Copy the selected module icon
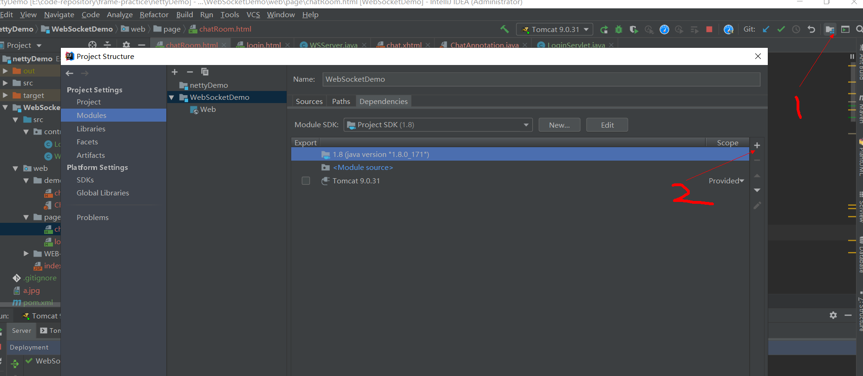863x376 pixels. click(205, 71)
